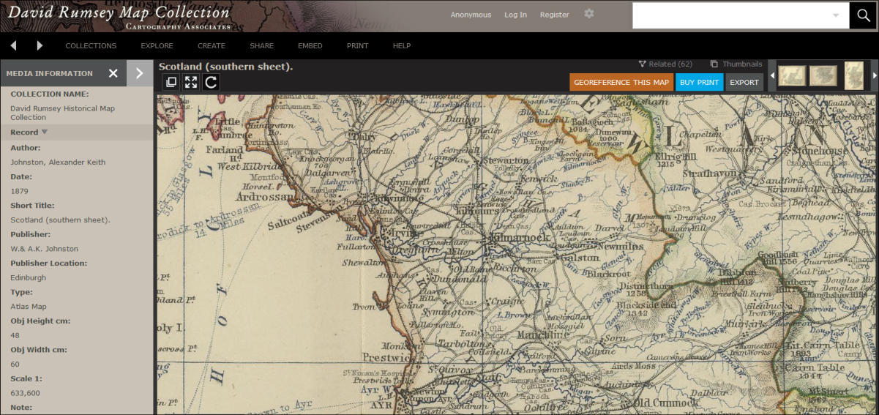Click the Related filter icon
The width and height of the screenshot is (879, 415).
[642, 64]
